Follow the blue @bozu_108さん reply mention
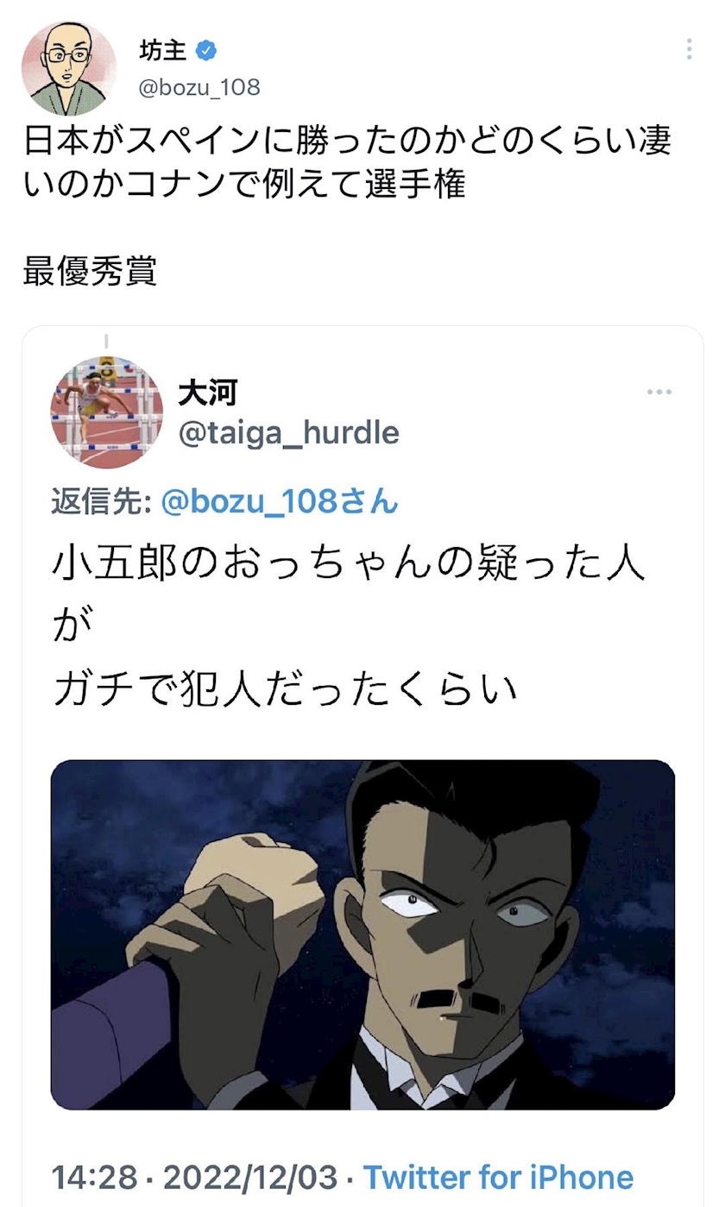The width and height of the screenshot is (725, 1207). click(280, 501)
